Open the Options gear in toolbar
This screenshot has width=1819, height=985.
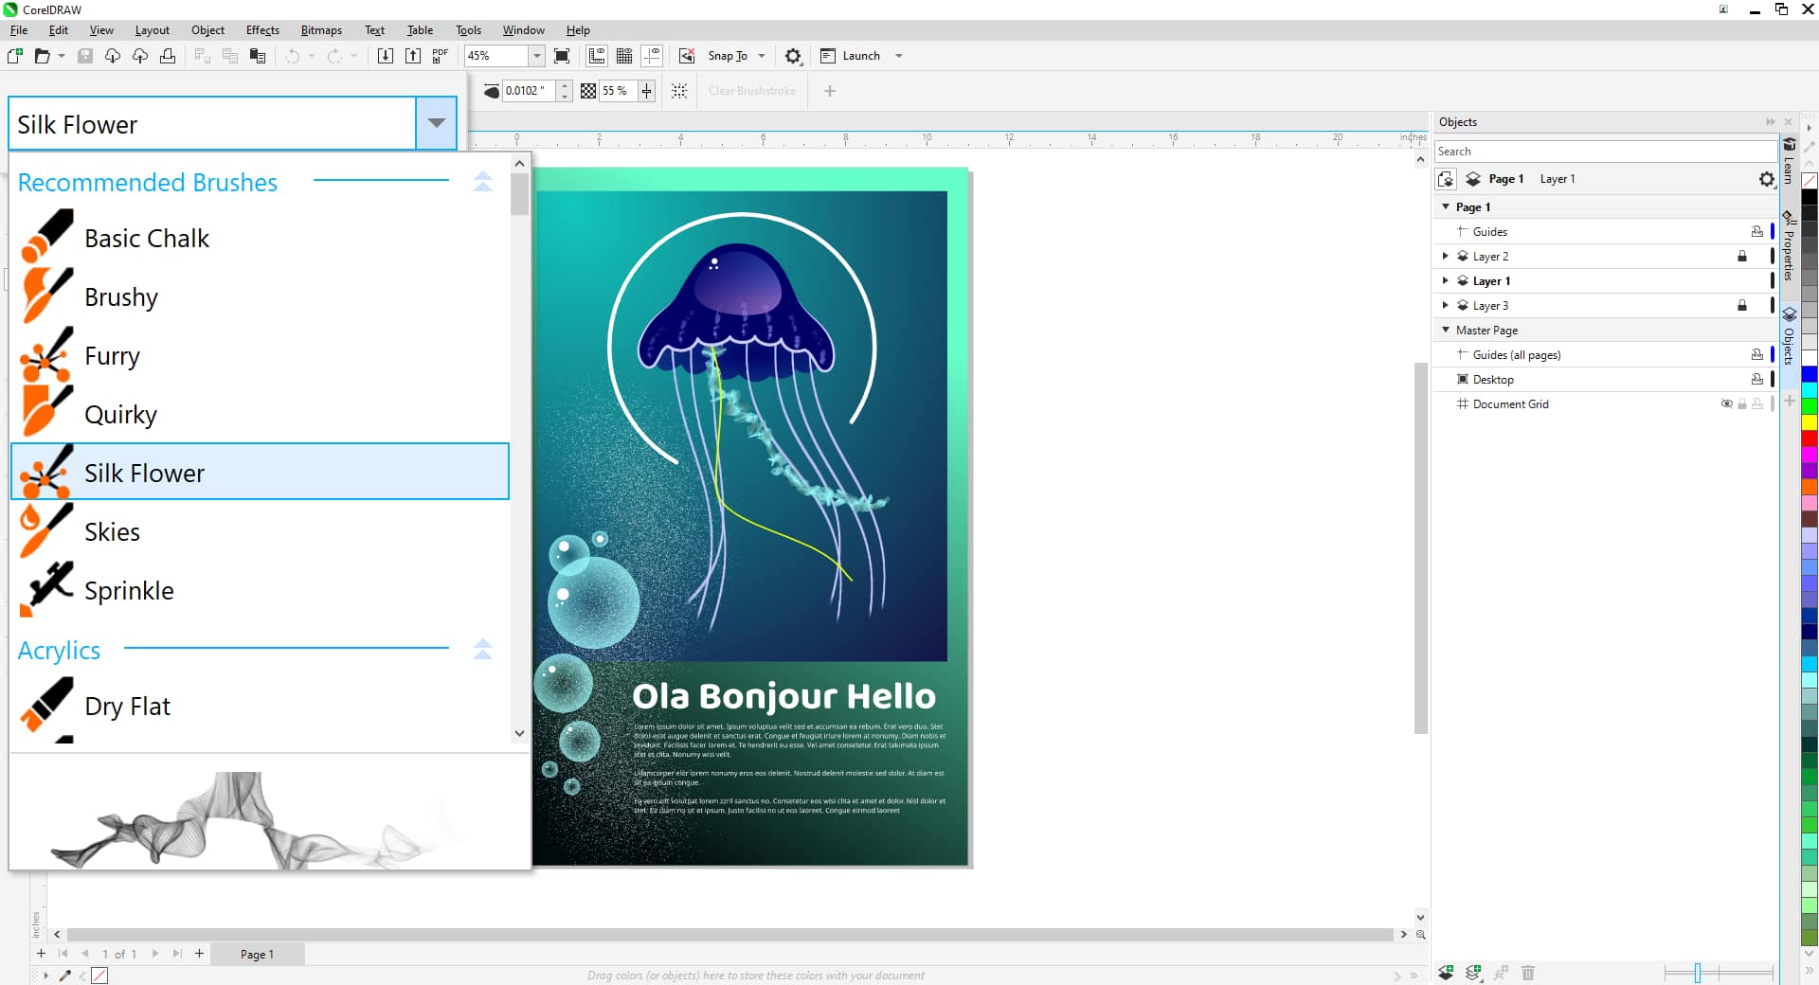click(793, 56)
